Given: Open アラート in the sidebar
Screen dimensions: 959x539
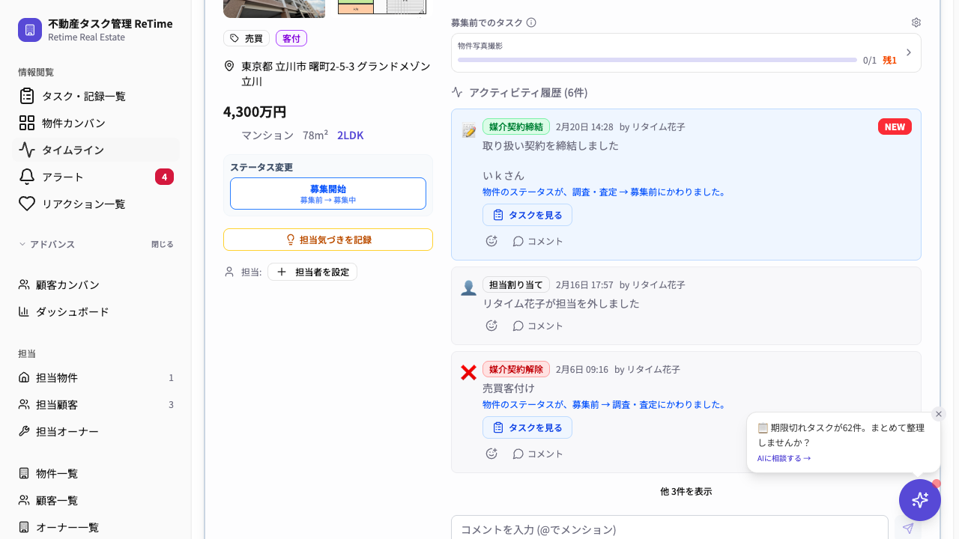Looking at the screenshot, I should coord(96,177).
